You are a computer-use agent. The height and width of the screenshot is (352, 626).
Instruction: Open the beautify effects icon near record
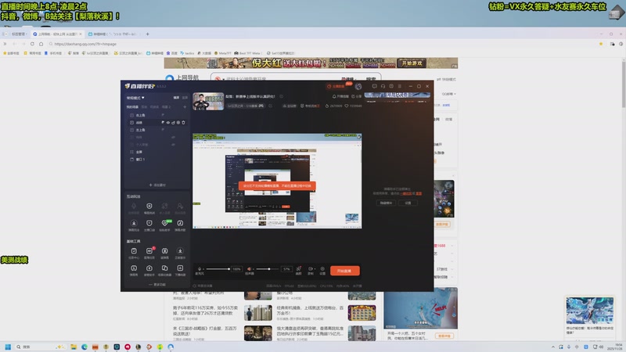299,268
